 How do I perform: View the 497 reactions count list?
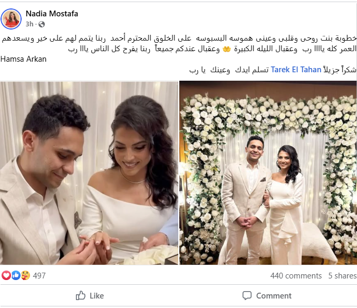(x=39, y=276)
